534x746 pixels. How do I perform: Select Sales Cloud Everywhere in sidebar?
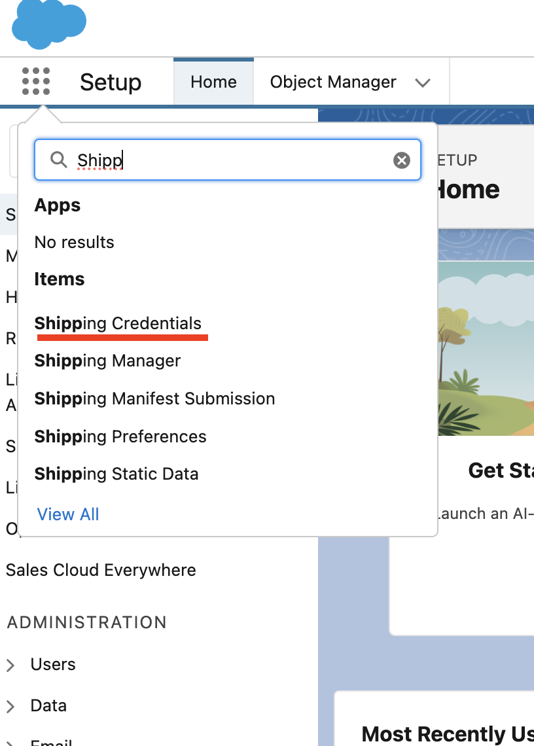(101, 570)
